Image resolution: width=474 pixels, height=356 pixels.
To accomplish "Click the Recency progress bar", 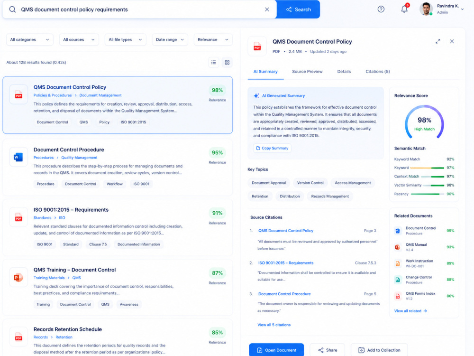I will 427,194.
